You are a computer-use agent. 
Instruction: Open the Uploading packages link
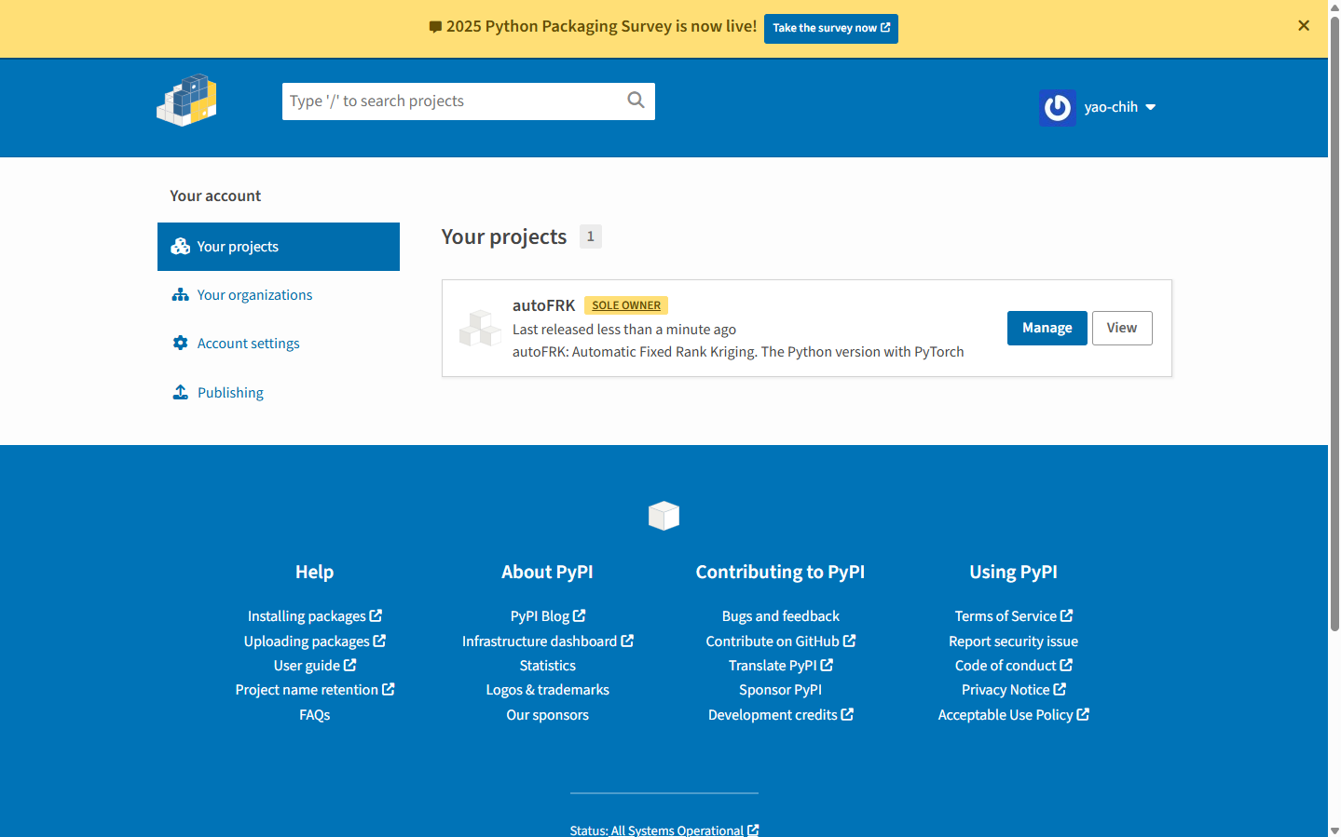[315, 641]
